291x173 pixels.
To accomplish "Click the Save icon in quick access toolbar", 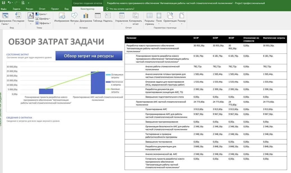I will pos(3,3).
